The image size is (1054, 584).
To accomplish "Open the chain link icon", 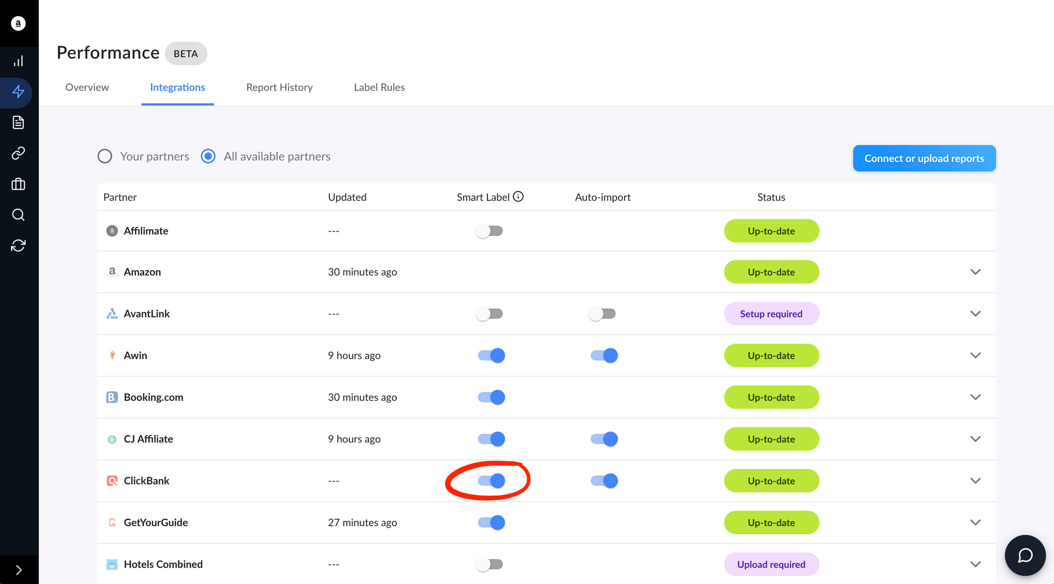I will [18, 153].
